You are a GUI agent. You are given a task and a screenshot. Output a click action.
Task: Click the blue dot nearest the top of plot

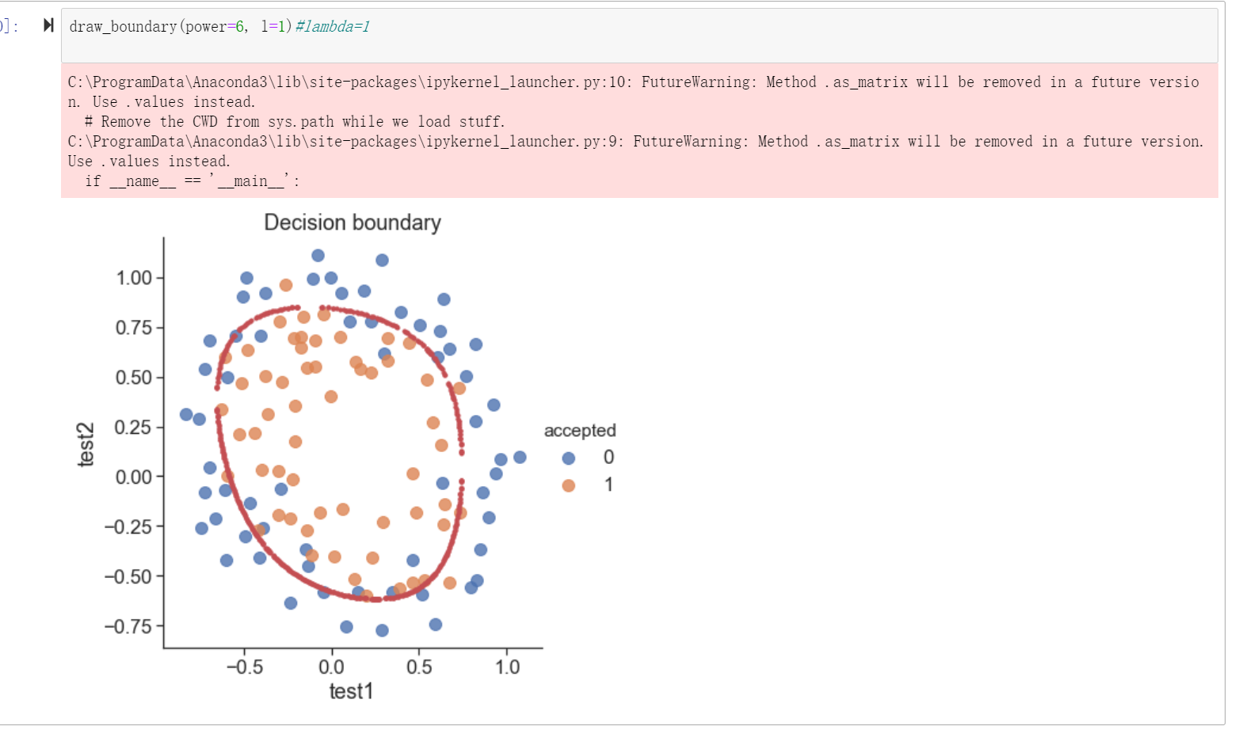coord(318,257)
